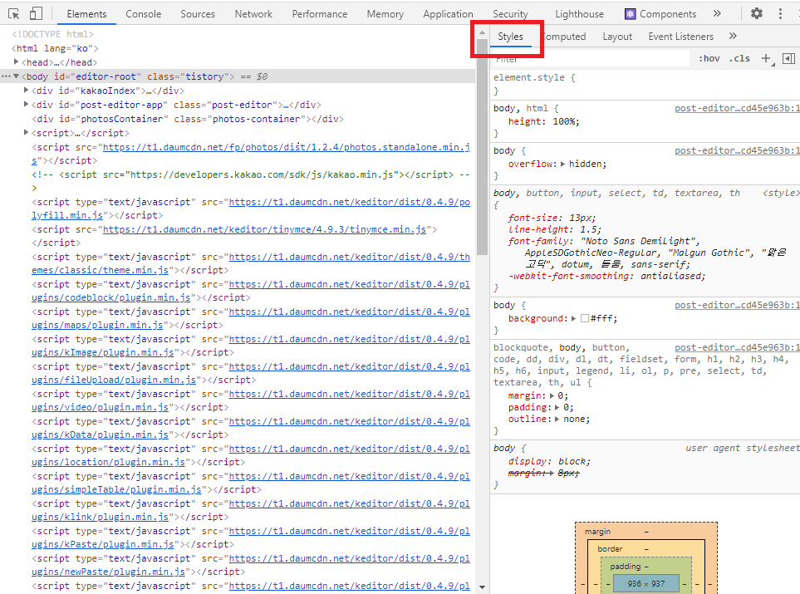Open post-editor stylesheet link for height rule
800x594 pixels.
pyautogui.click(x=737, y=108)
